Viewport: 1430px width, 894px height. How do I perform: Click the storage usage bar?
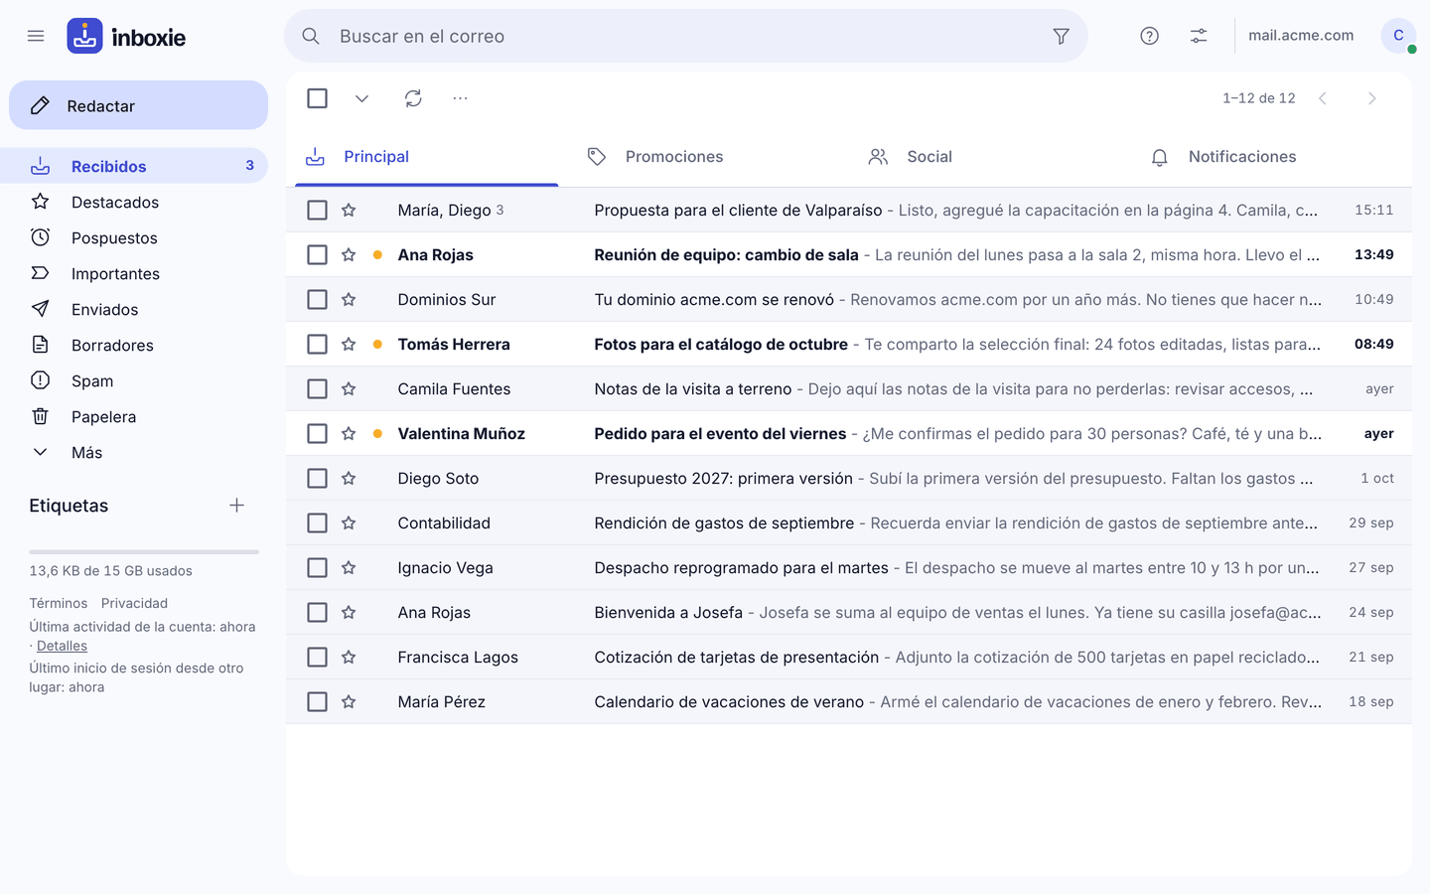[144, 551]
